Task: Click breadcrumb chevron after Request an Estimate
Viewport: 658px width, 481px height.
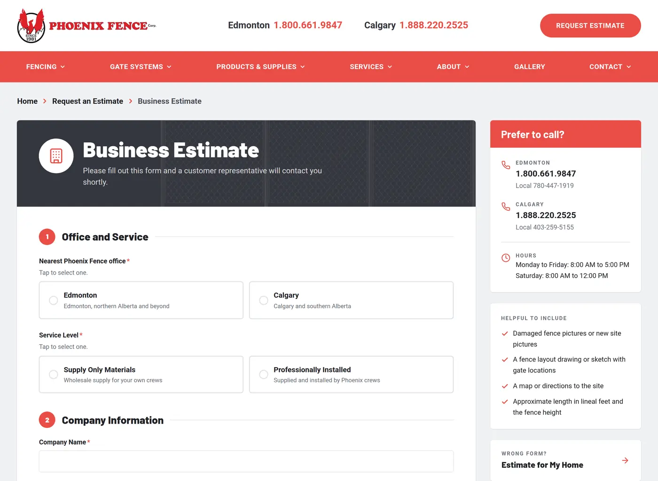Action: (131, 101)
